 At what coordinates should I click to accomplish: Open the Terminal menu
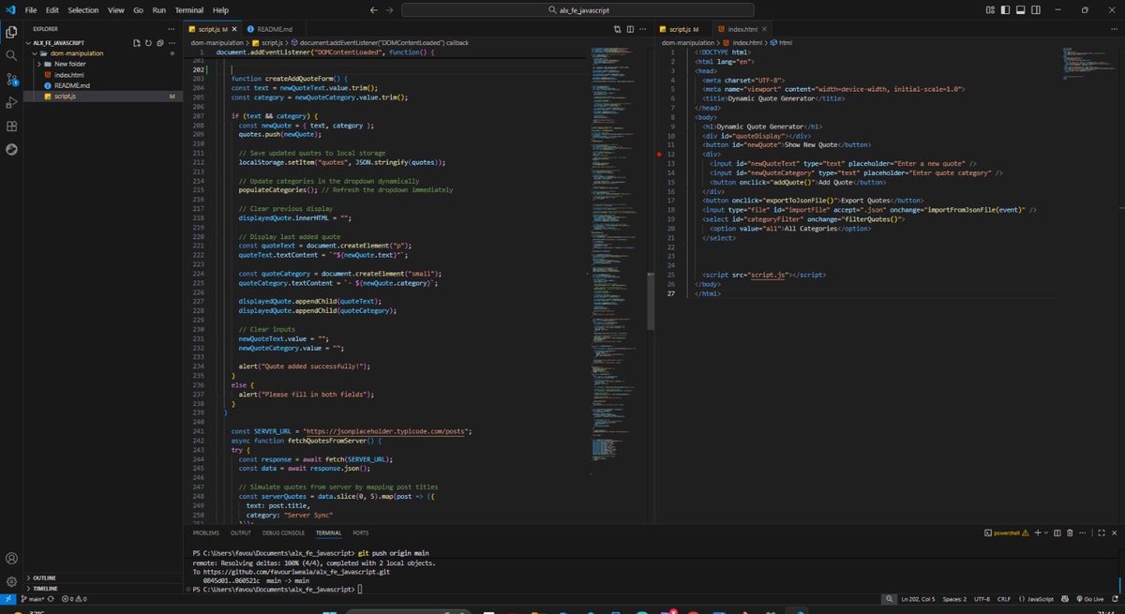pyautogui.click(x=188, y=9)
